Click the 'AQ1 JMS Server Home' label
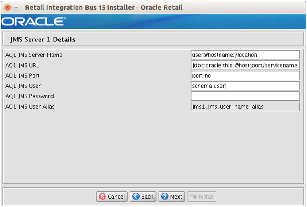 (x=34, y=55)
